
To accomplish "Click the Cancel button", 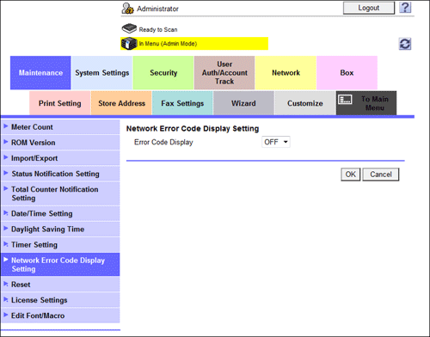I will point(381,175).
